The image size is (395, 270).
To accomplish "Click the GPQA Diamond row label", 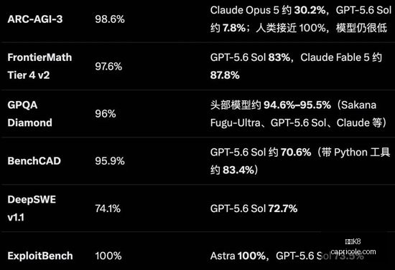I will pyautogui.click(x=29, y=114).
